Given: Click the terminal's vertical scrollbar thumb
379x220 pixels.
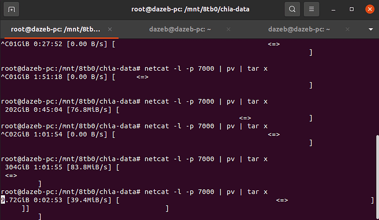Looking at the screenshot, I should coord(378,177).
